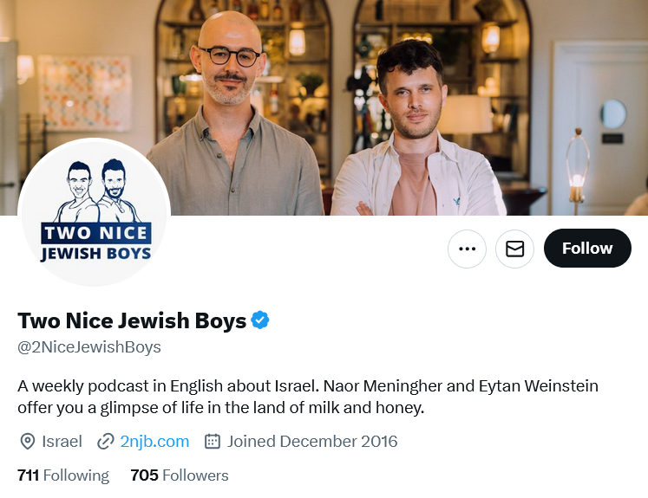The width and height of the screenshot is (648, 498).
Task: Open the three-dot more options menu
Action: (x=467, y=249)
